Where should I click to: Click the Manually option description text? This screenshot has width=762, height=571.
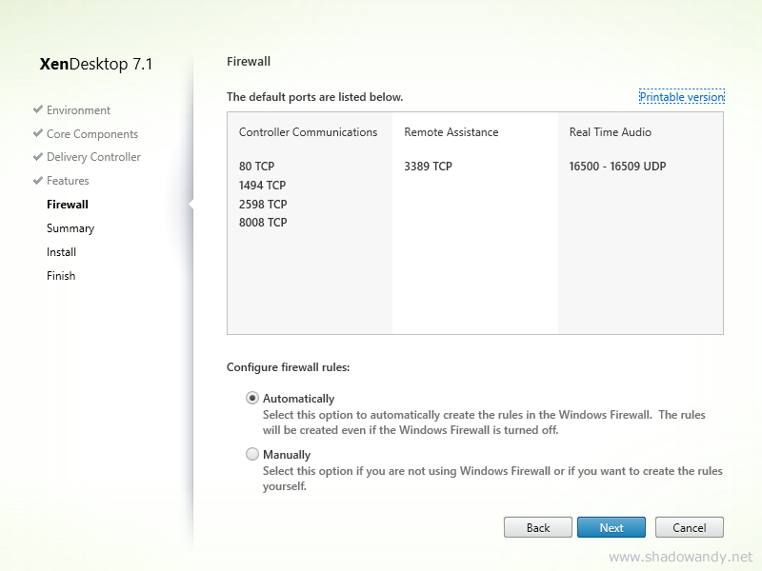coord(492,479)
